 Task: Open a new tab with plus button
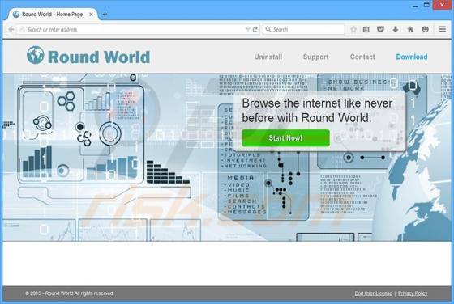pyautogui.click(x=105, y=14)
